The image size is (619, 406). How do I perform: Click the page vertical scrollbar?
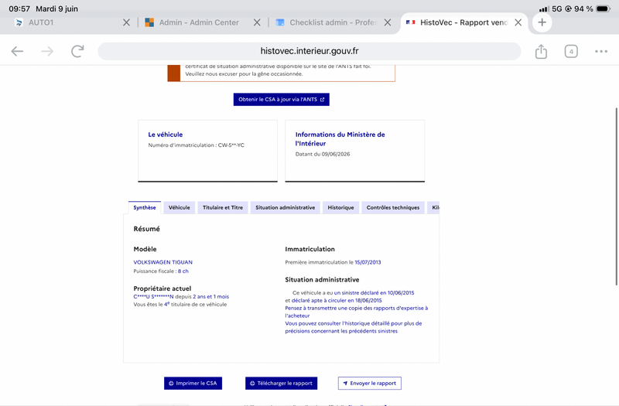[x=616, y=196]
